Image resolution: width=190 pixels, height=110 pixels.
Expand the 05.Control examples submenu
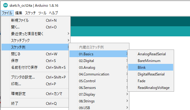(99, 81)
